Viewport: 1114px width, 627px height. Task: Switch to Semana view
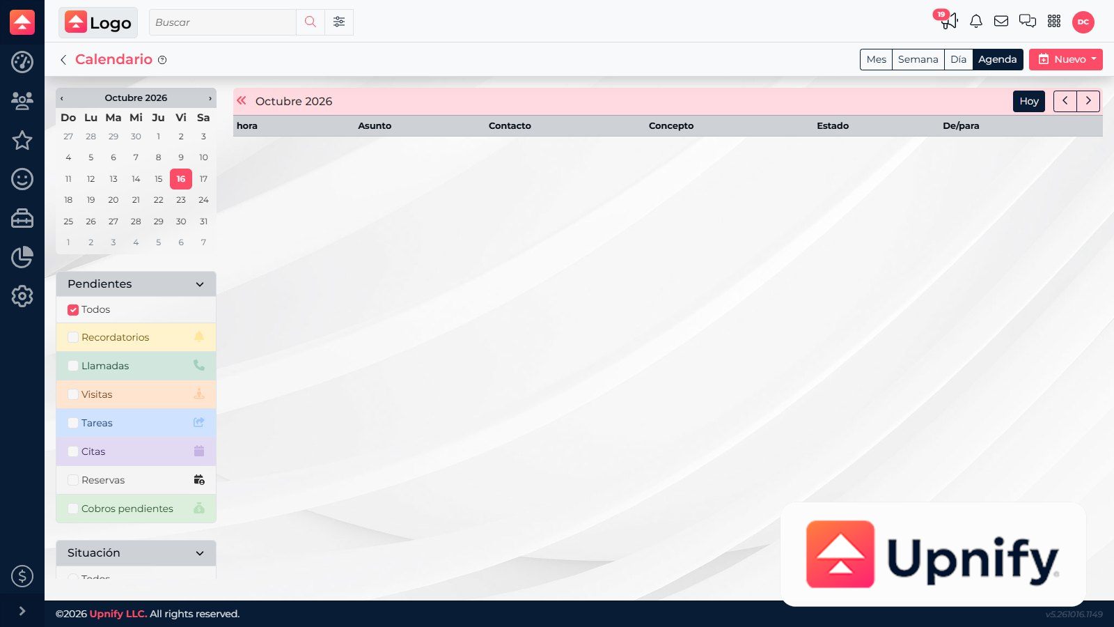tap(918, 59)
